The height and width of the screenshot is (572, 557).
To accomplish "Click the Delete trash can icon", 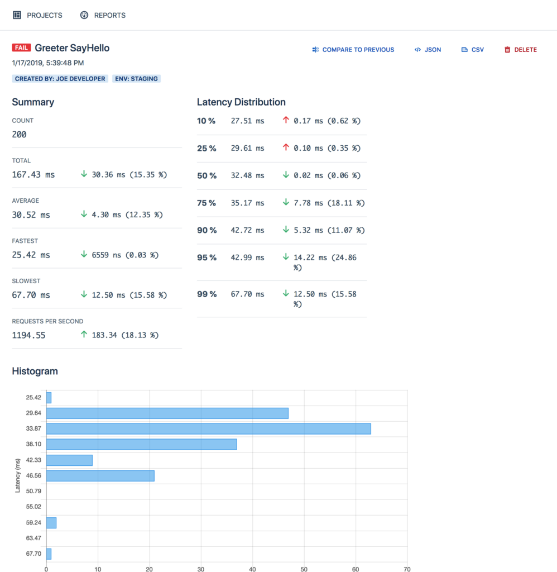I will pyautogui.click(x=507, y=50).
